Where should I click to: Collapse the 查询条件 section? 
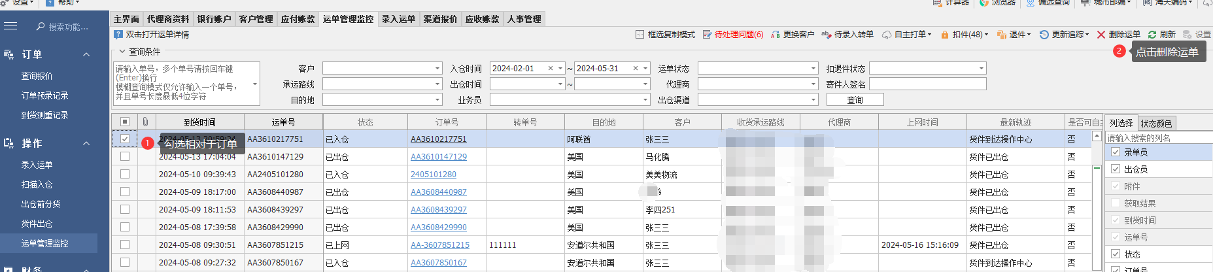coord(122,52)
